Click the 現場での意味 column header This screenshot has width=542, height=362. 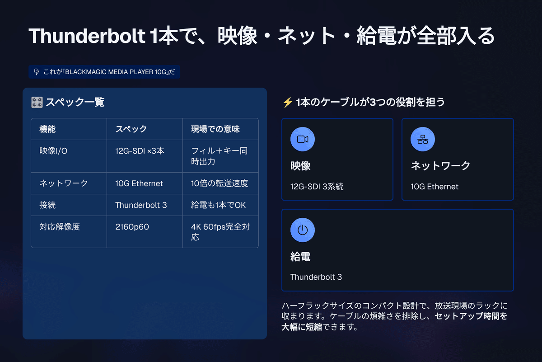tap(215, 129)
